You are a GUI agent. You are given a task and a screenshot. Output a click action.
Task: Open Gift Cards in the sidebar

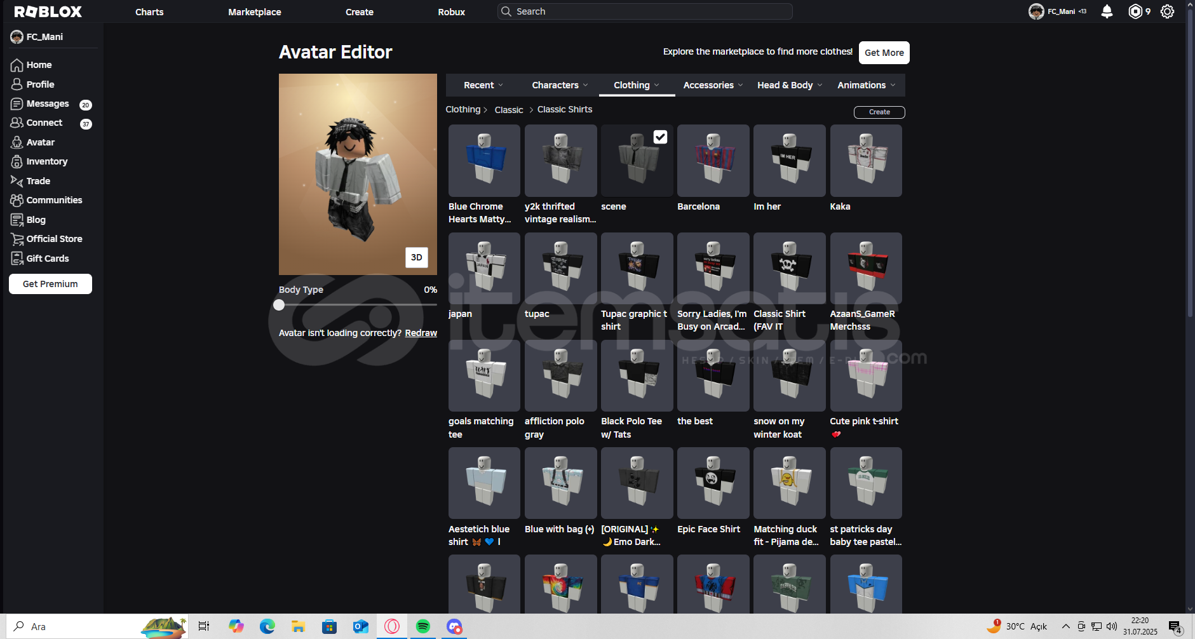pos(39,259)
